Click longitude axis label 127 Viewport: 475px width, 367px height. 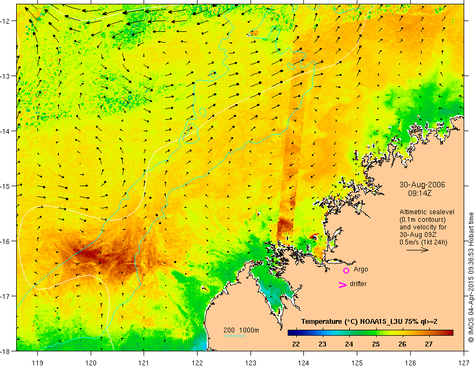tap(464, 363)
